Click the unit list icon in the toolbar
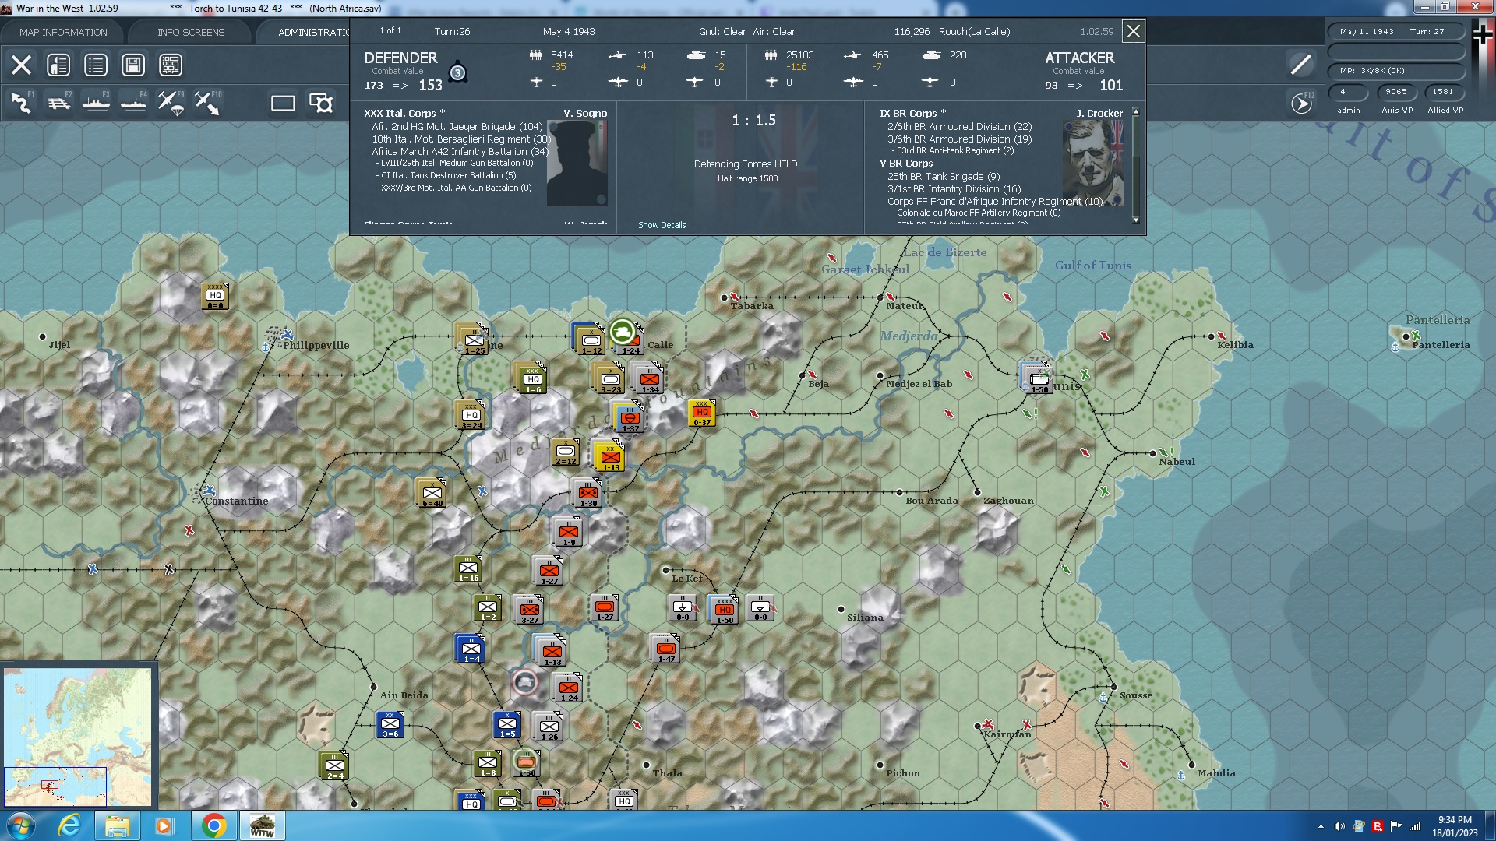 pos(95,65)
